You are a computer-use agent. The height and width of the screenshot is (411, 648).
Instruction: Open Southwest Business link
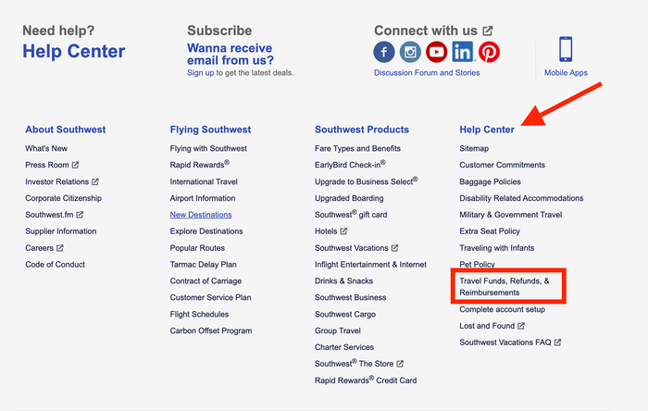click(351, 297)
